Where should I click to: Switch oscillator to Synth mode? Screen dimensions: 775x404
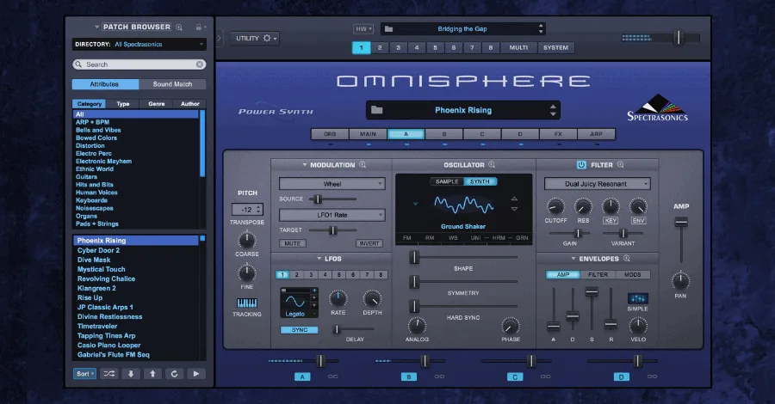coord(480,181)
